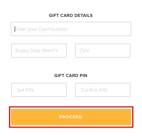Image resolution: width=142 pixels, height=136 pixels.
Task: Focus the new PIN entry box
Action: pyautogui.click(x=39, y=90)
